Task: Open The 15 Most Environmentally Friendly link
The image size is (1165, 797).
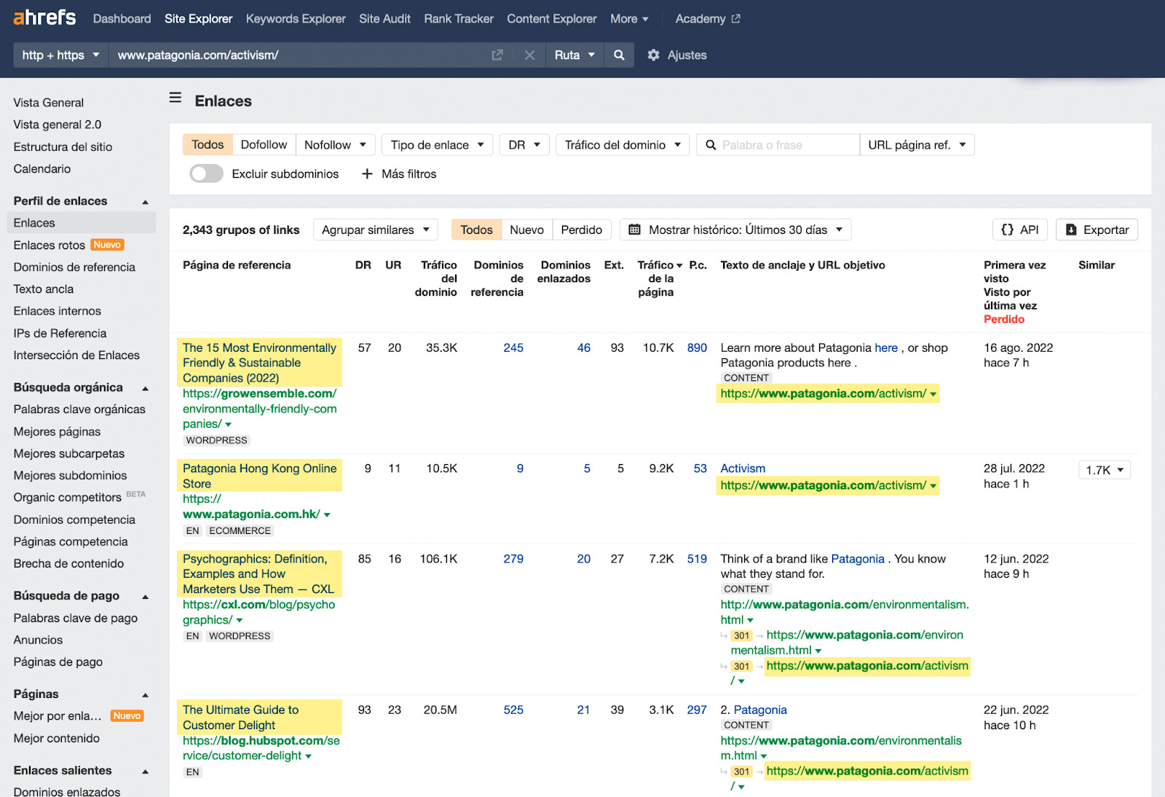Action: pos(259,363)
